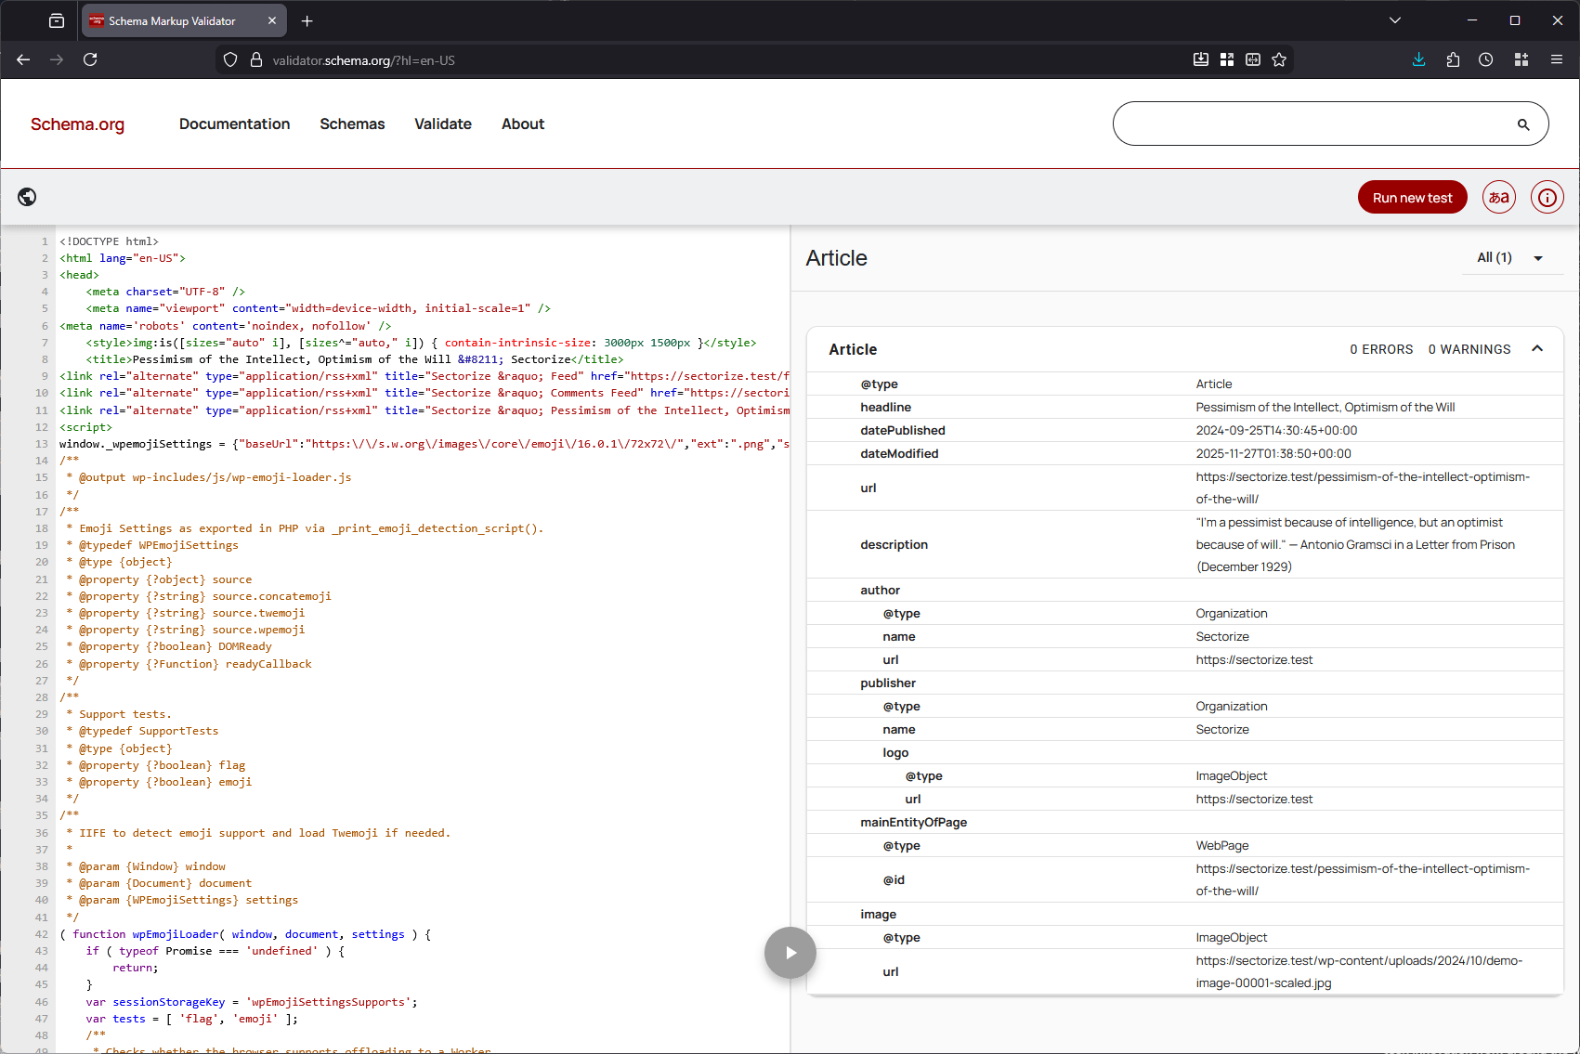Click the globe icon above the code panel
This screenshot has width=1580, height=1054.
click(x=27, y=197)
